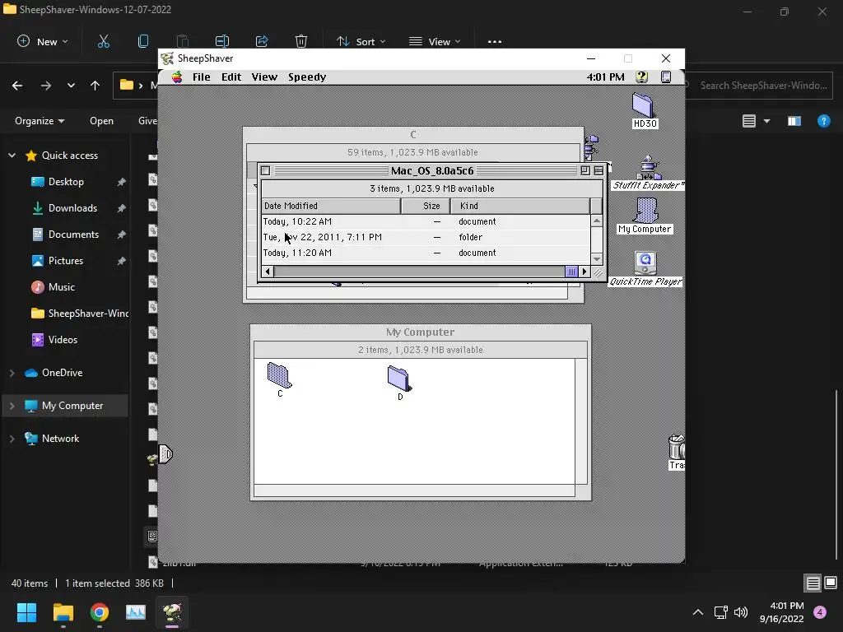The height and width of the screenshot is (632, 843).
Task: Expand Network in sidebar
Action: (12, 439)
